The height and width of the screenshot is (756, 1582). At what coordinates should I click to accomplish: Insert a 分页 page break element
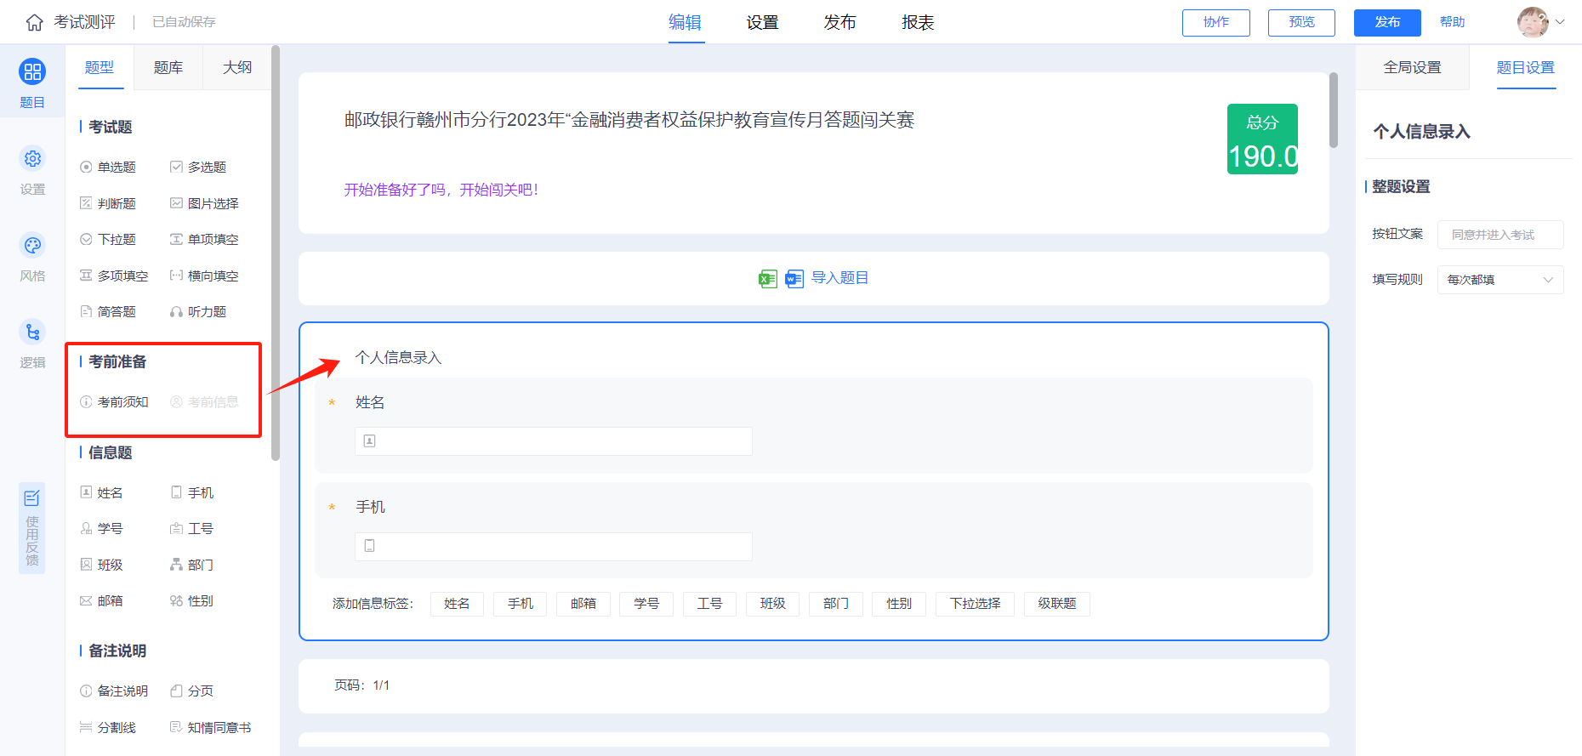[192, 691]
